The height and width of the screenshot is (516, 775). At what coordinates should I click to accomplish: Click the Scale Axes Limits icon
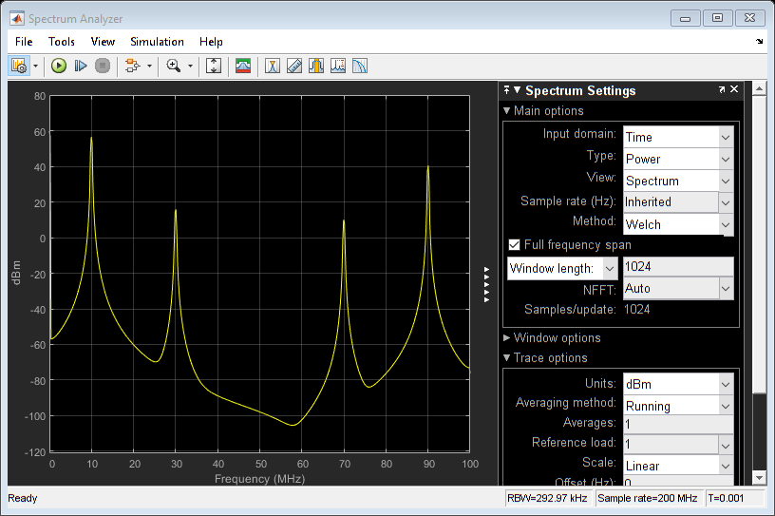214,66
